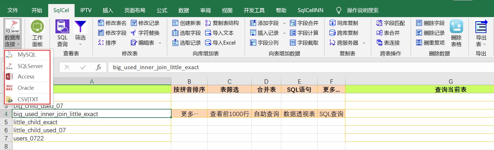The width and height of the screenshot is (494, 150).
Task: Click the 按拼音排序 header cell
Action: tap(189, 89)
